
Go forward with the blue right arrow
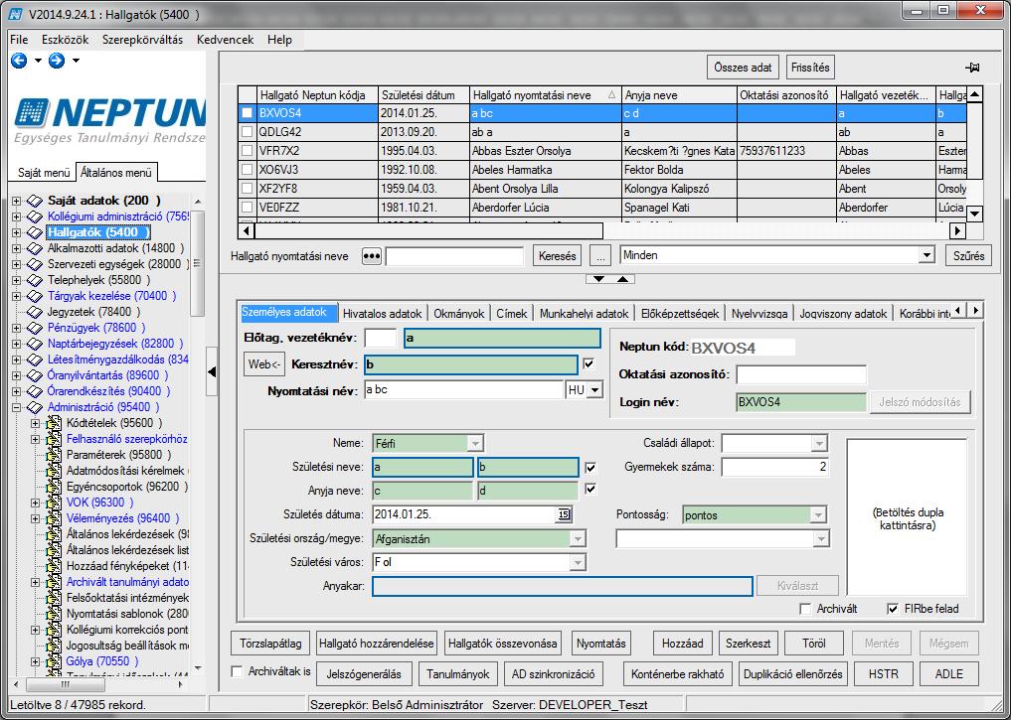[x=57, y=61]
